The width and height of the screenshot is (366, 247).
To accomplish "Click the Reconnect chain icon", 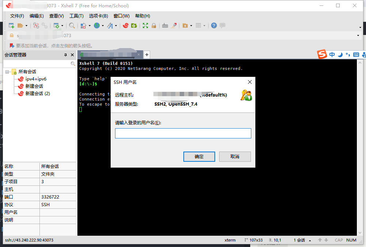I will point(45,26).
